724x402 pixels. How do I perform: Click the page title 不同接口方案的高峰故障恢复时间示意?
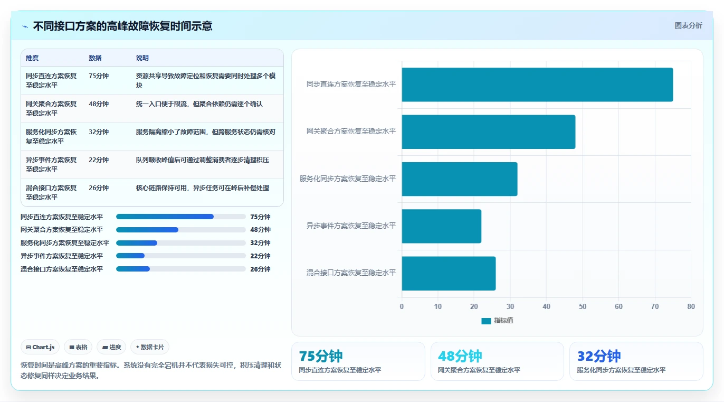[x=122, y=26]
